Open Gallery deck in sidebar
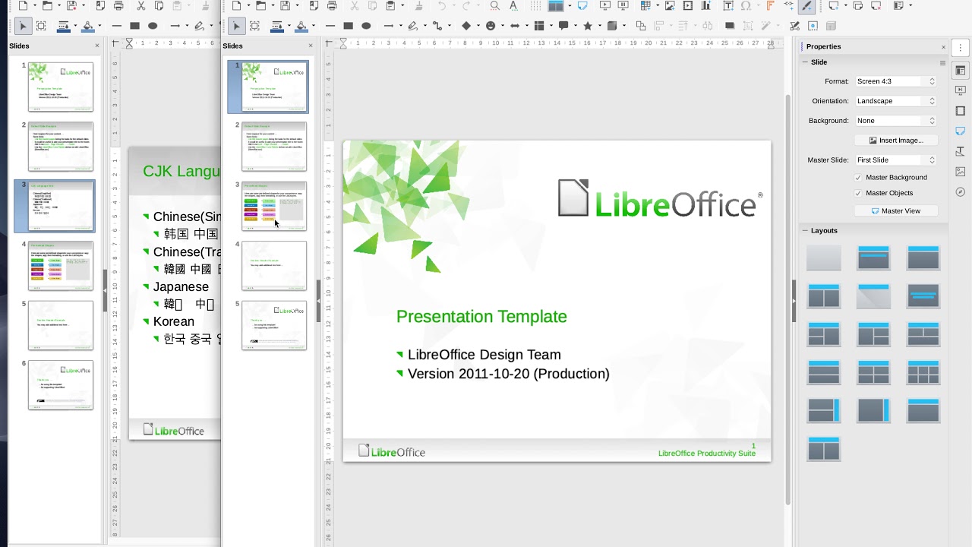The width and height of the screenshot is (972, 547). [961, 172]
